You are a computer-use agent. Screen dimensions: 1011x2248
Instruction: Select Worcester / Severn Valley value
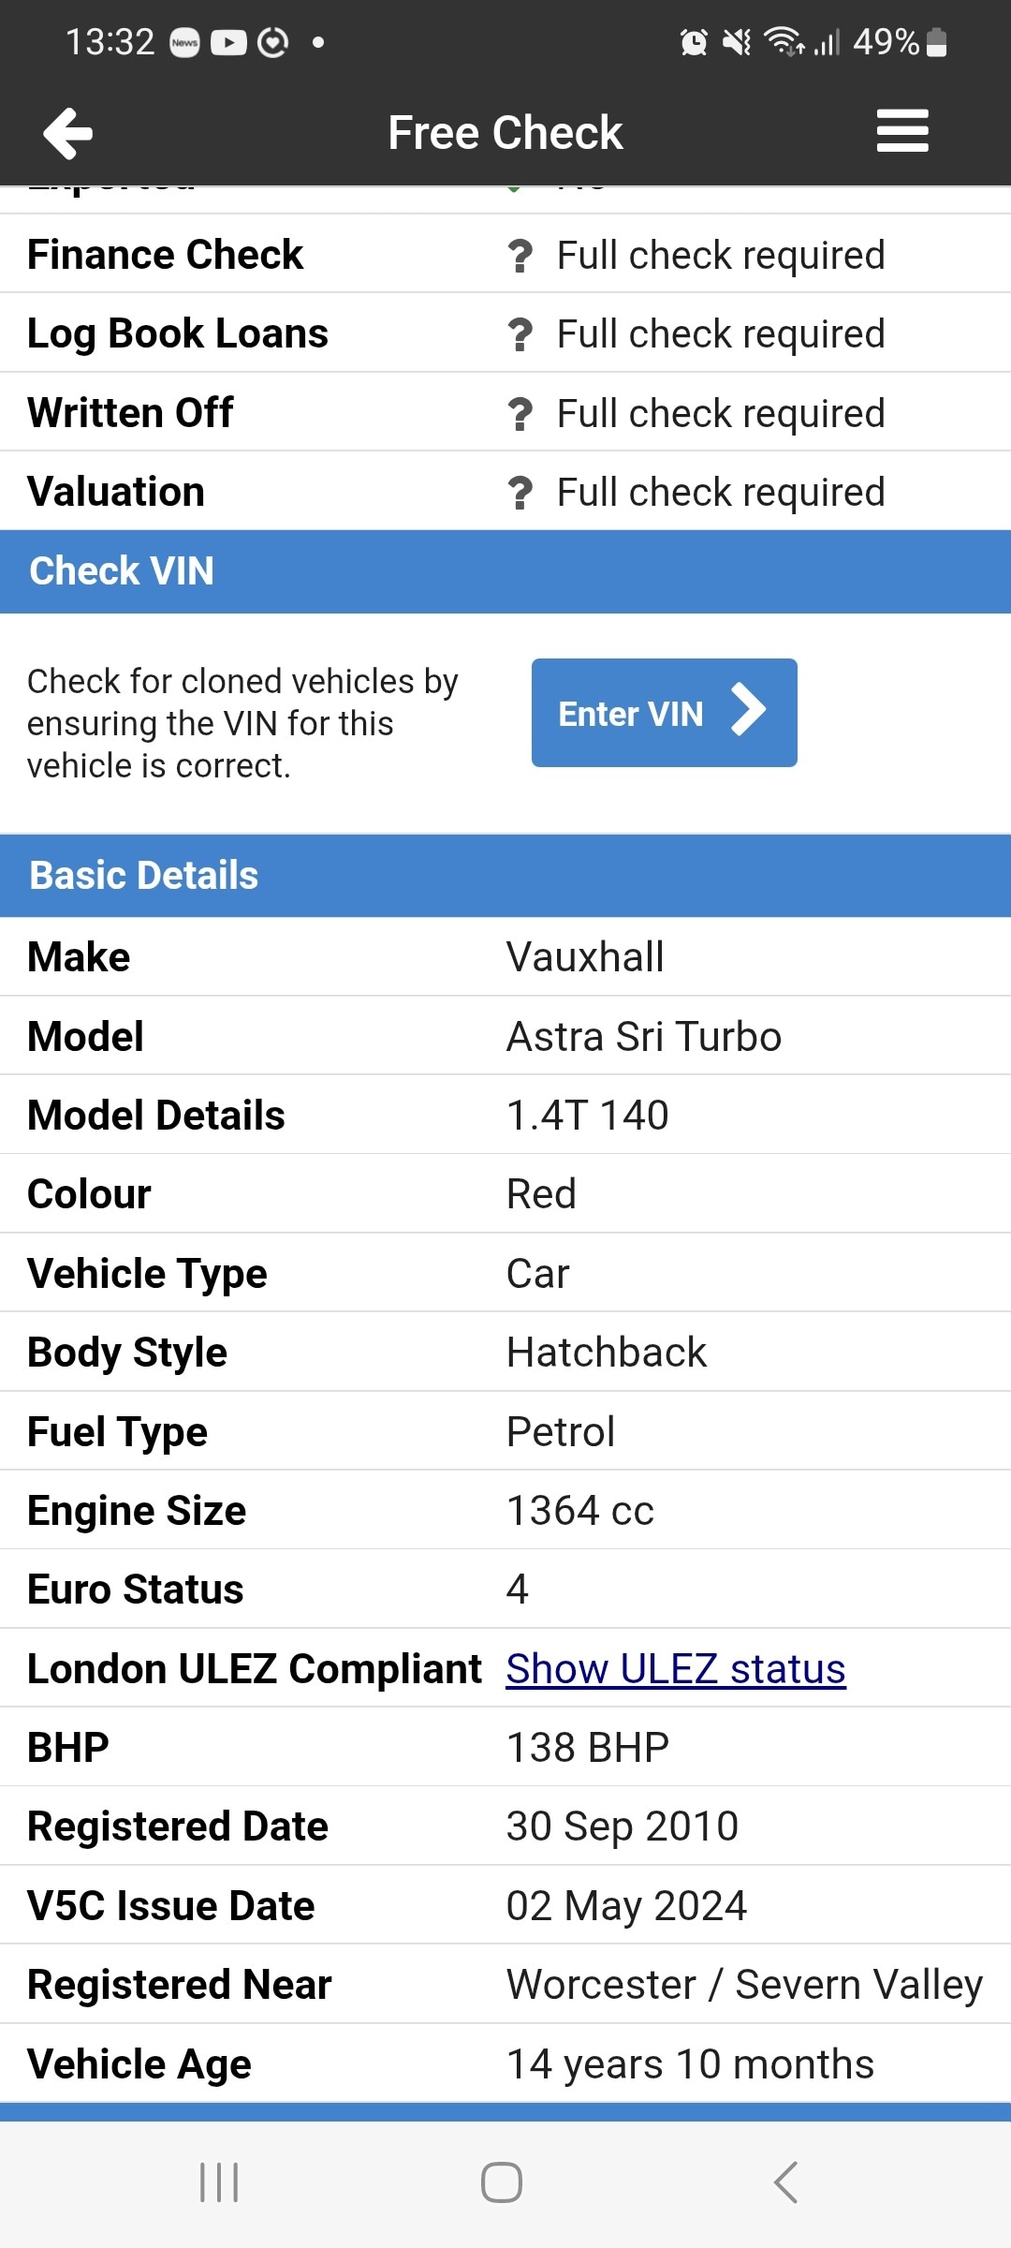745,1985
